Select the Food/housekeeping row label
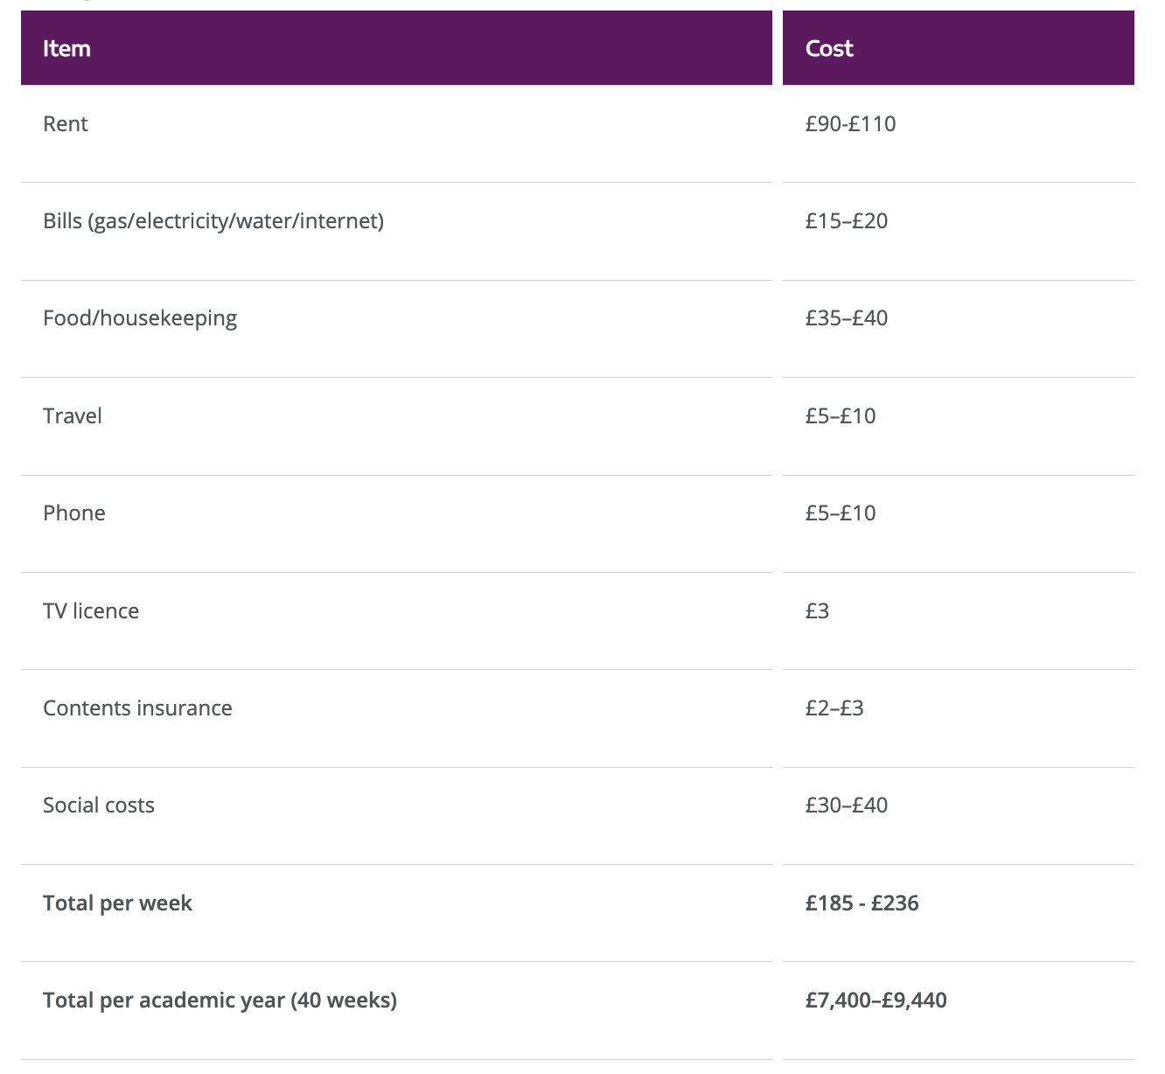 (x=140, y=318)
